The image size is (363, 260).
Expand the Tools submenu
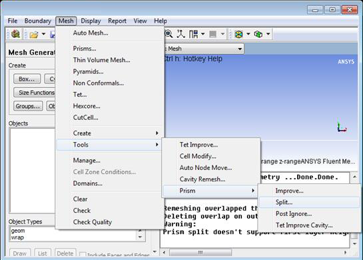109,145
